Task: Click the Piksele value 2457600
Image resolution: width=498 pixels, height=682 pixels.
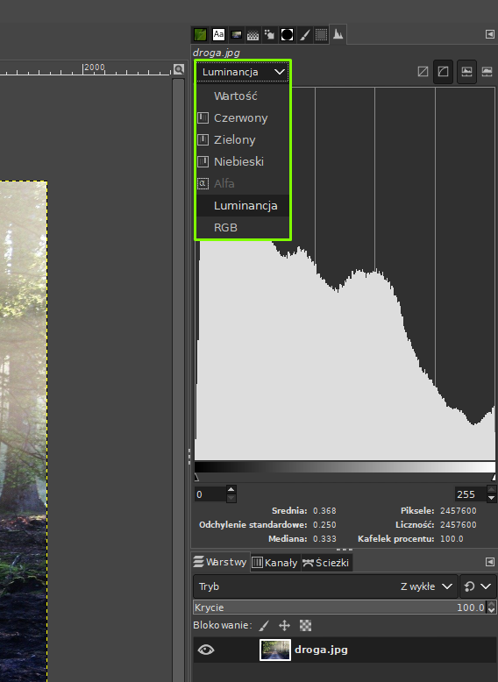Action: [x=458, y=511]
